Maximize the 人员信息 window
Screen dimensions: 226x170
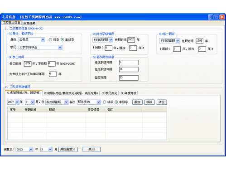(216, 17)
